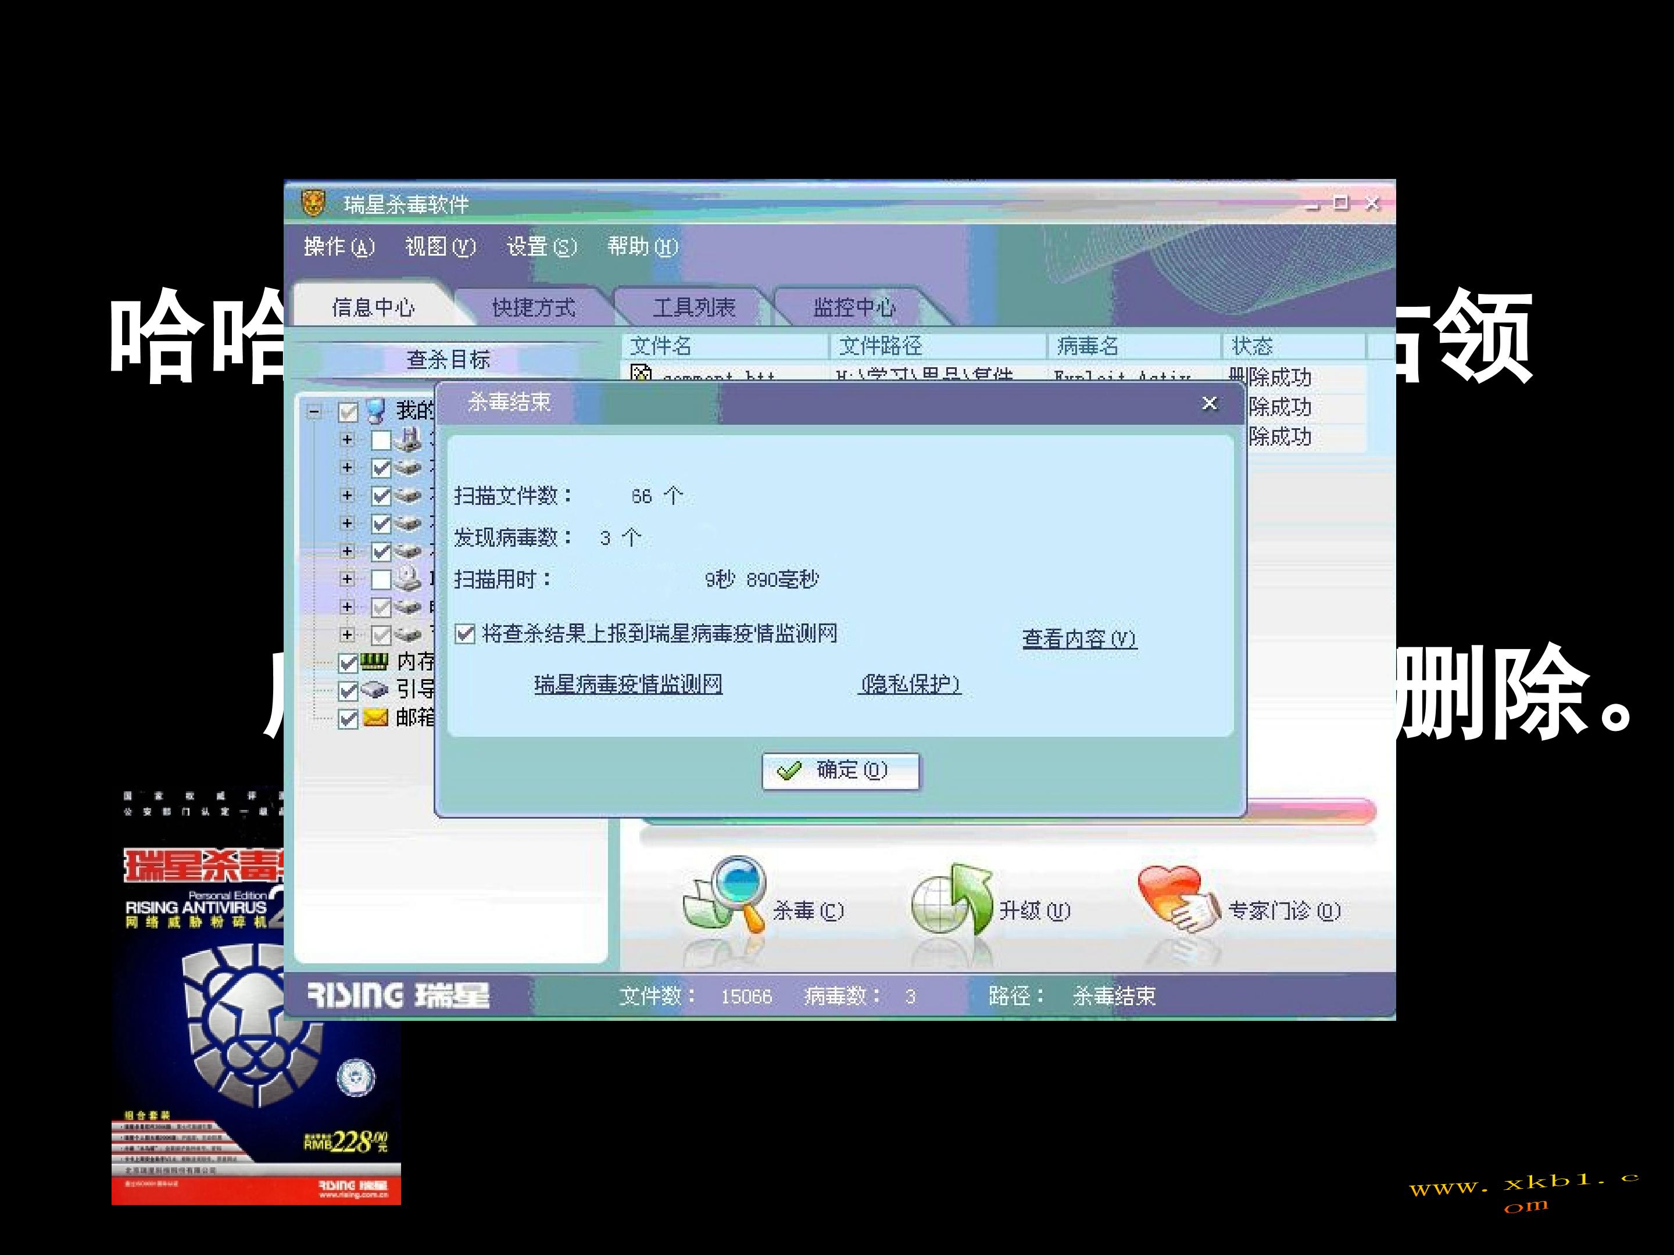Click the 病毒名 column header
The width and height of the screenshot is (1674, 1255).
tap(1088, 346)
